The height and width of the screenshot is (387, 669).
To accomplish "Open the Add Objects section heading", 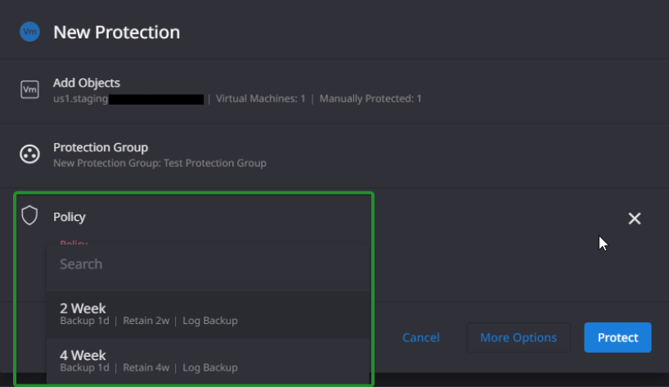I will click(87, 83).
